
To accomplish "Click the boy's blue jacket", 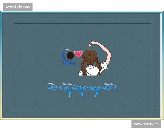I will 69,62.
